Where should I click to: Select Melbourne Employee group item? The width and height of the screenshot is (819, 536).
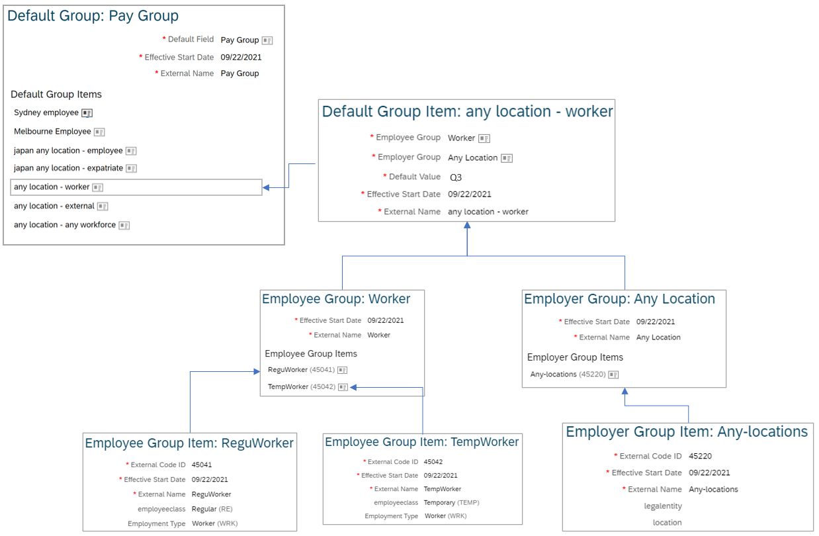(x=52, y=132)
